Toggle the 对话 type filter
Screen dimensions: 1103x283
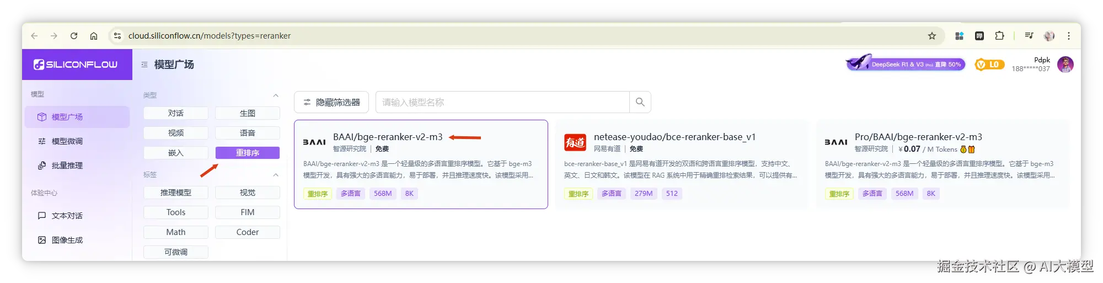[x=176, y=113]
